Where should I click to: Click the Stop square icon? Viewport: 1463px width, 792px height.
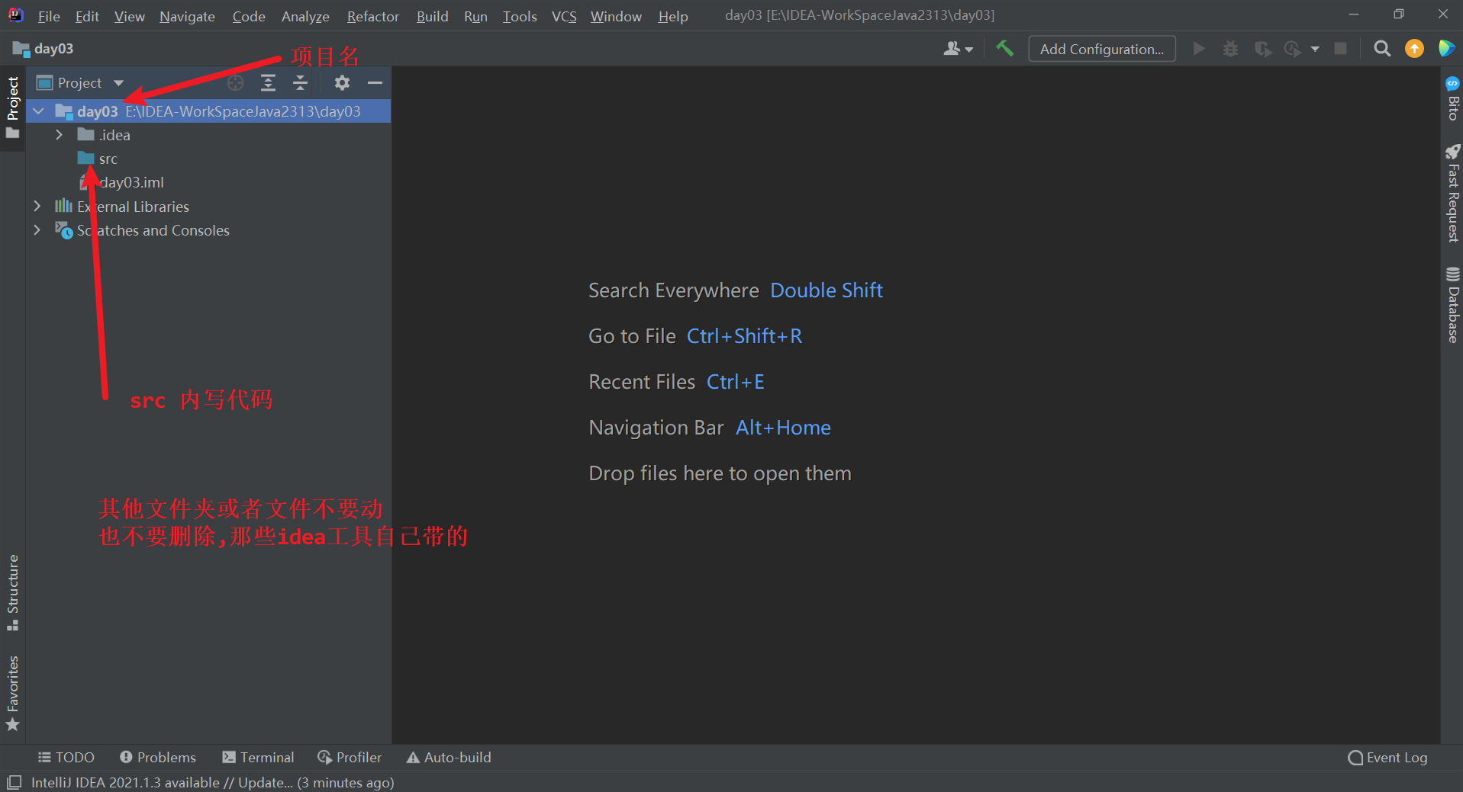1340,49
